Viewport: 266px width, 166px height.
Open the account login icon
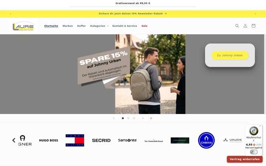pyautogui.click(x=245, y=26)
